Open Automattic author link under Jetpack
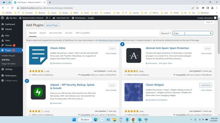Image resolution: width=220 pixels, height=123 pixels. pyautogui.click(x=57, y=103)
